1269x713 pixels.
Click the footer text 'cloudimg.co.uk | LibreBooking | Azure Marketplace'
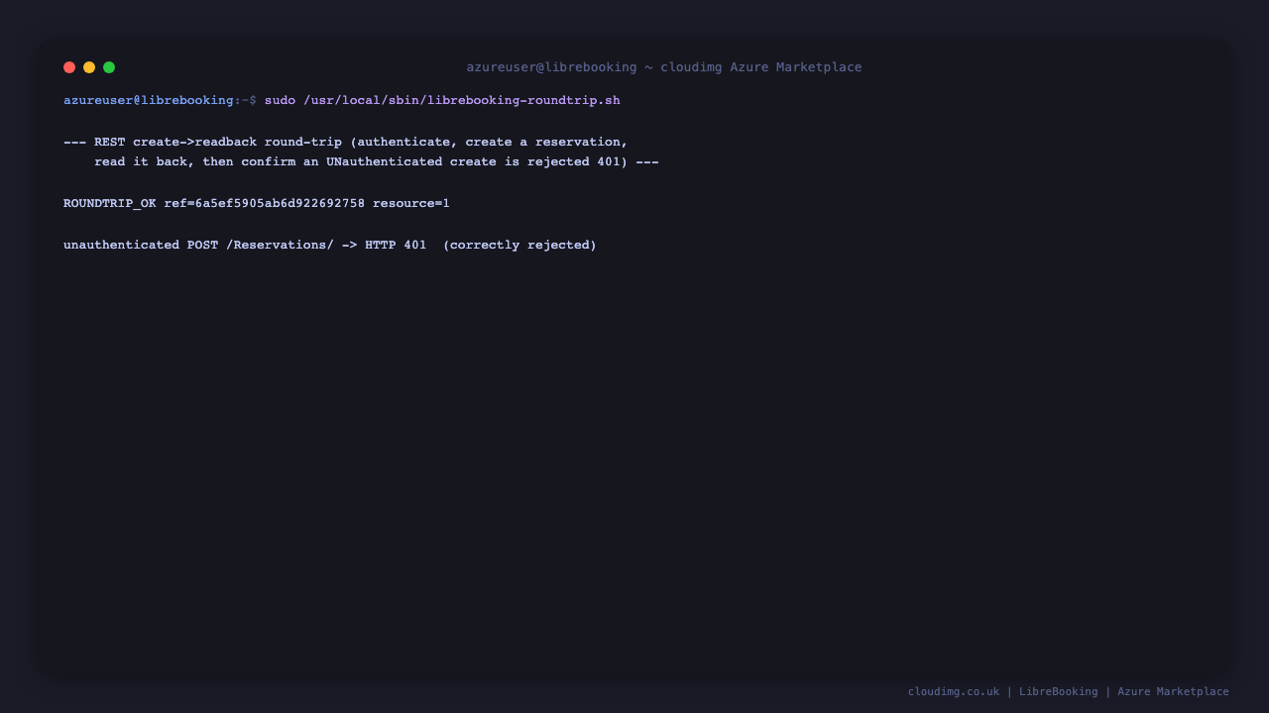(x=1069, y=692)
